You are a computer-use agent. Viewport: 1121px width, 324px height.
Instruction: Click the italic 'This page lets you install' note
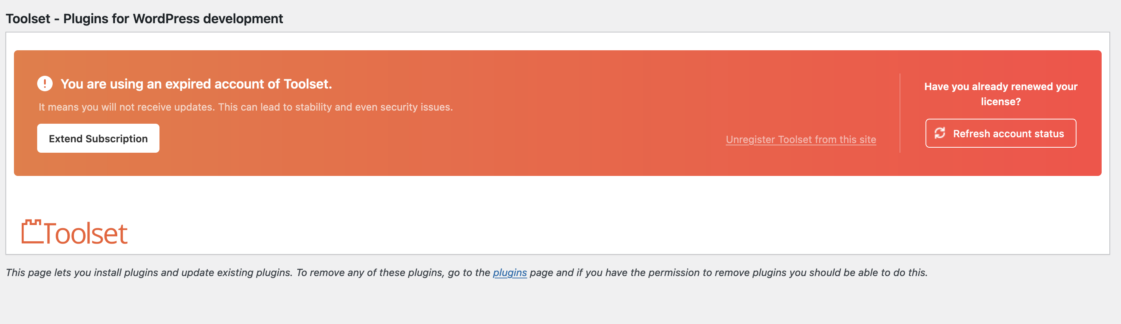click(x=466, y=273)
